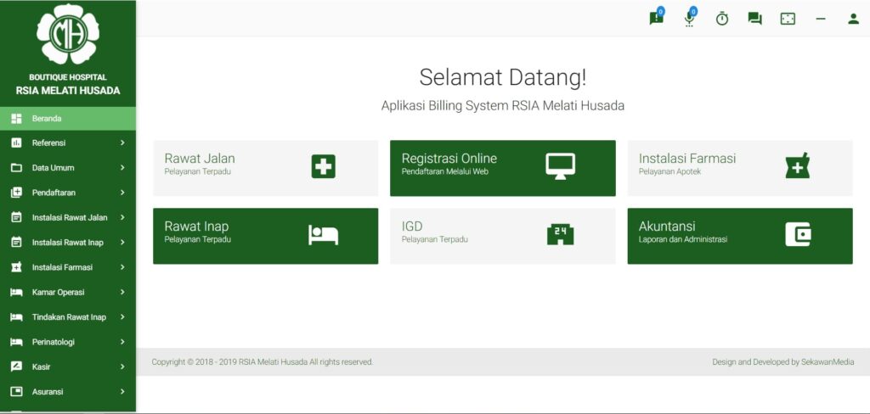The width and height of the screenshot is (870, 414).
Task: Click 'Aplikasi Billing System RSIA Melati Husada' subtitle
Action: (503, 106)
